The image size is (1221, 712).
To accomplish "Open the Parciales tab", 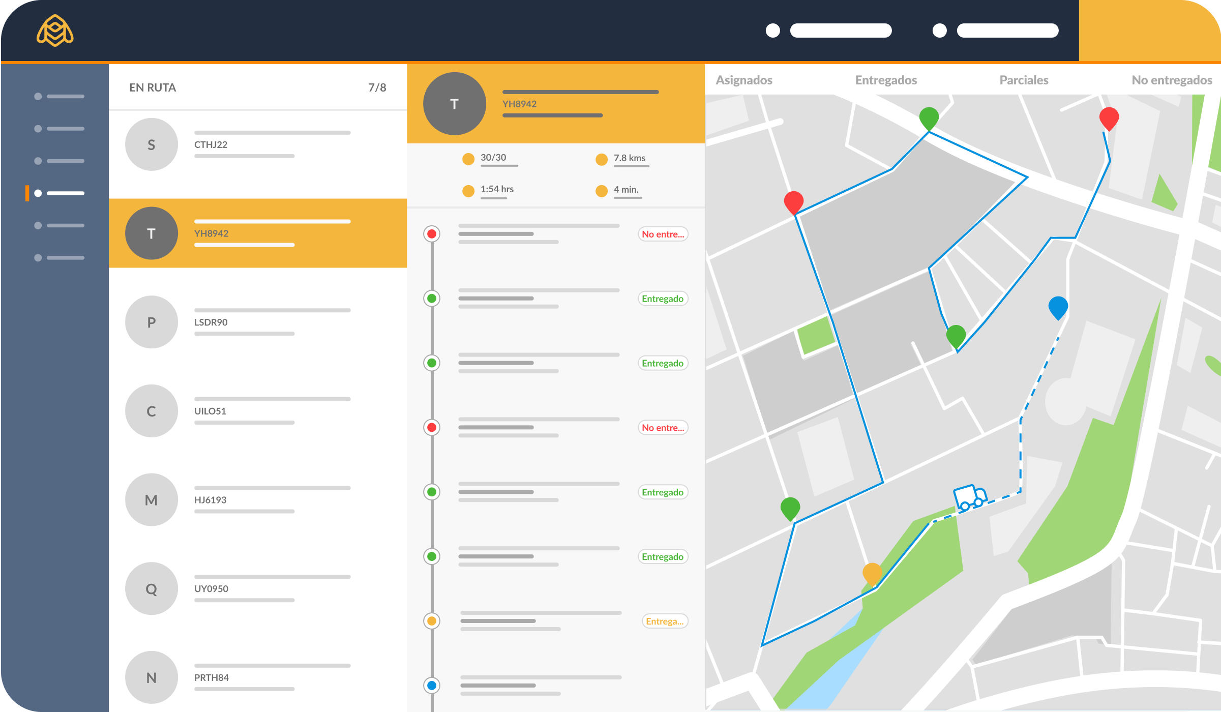I will point(1024,80).
